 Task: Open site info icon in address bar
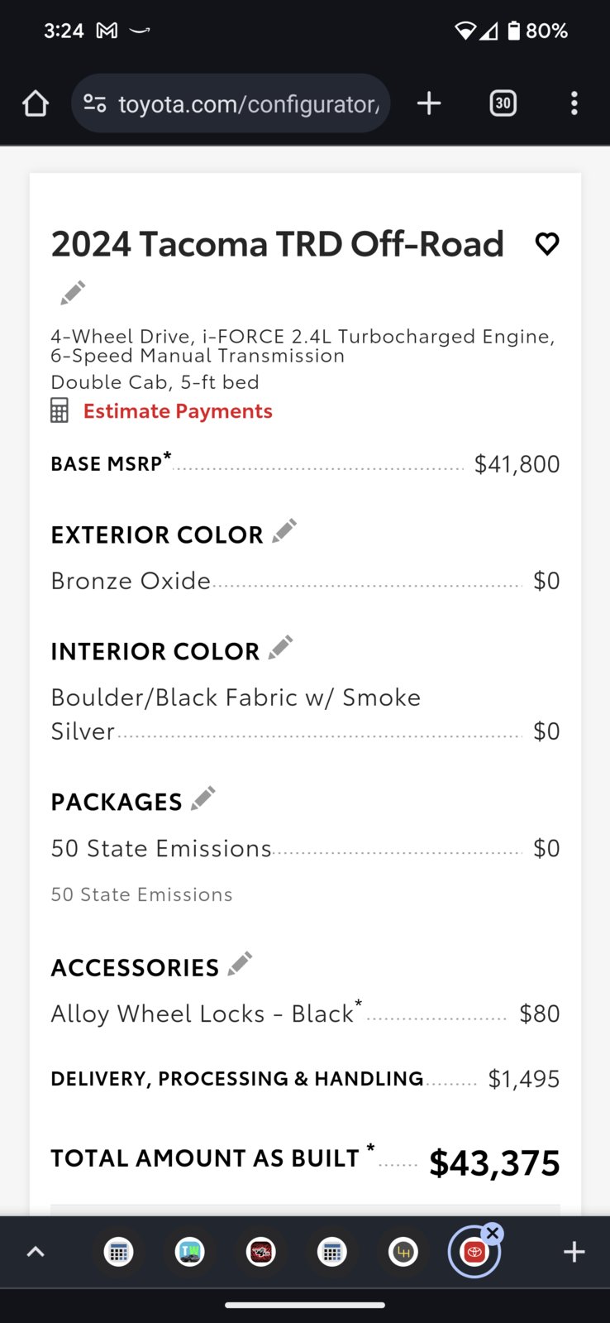coord(95,103)
